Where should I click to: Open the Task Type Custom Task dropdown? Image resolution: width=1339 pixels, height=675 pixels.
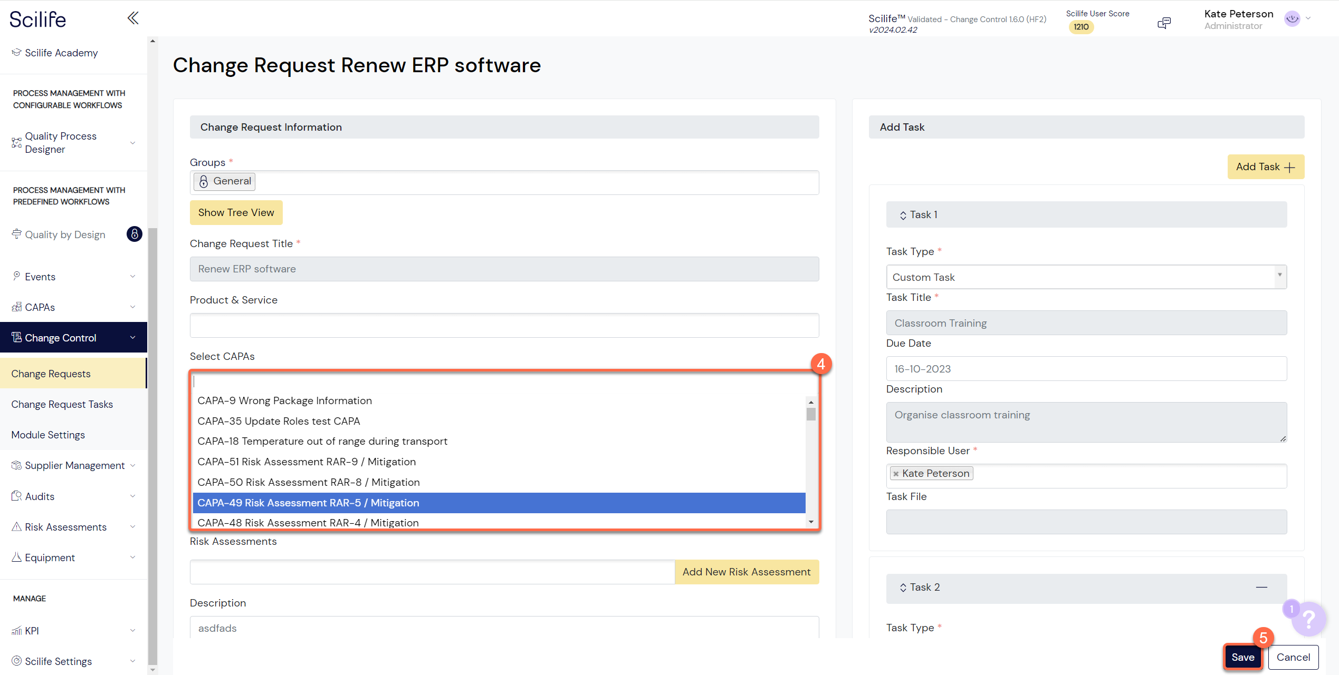pos(1086,277)
